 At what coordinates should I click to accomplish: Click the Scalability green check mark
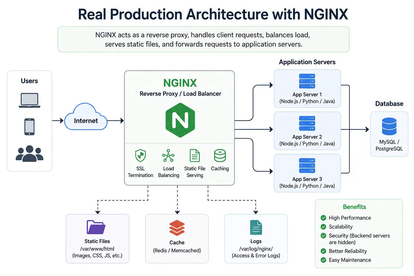click(323, 227)
